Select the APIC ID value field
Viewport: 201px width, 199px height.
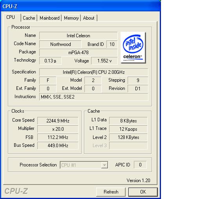pos(140,165)
